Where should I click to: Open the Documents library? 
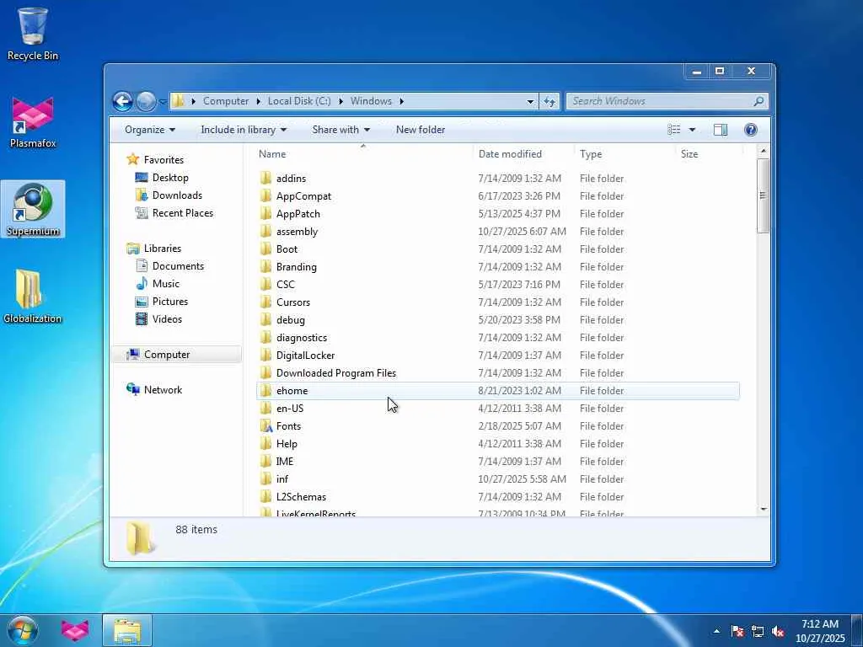pos(178,266)
